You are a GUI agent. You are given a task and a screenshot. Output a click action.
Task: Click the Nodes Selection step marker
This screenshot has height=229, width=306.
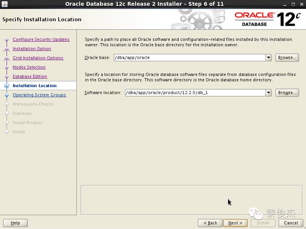[7, 67]
